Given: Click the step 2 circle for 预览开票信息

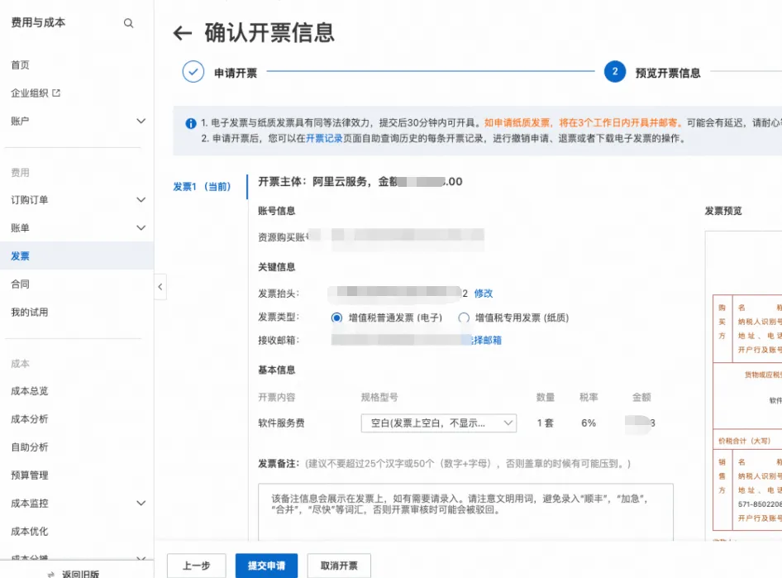Looking at the screenshot, I should point(615,72).
